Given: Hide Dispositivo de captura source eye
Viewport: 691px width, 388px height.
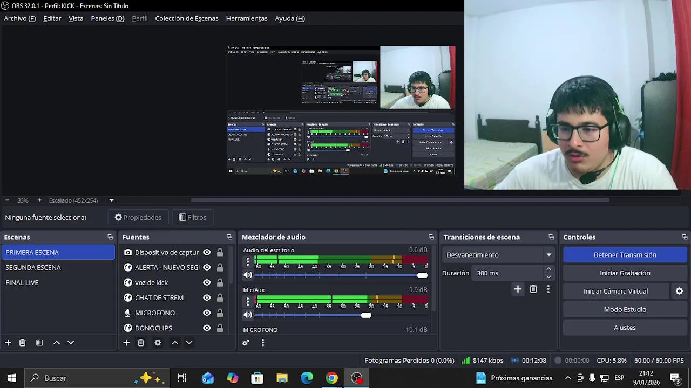Looking at the screenshot, I should (207, 252).
